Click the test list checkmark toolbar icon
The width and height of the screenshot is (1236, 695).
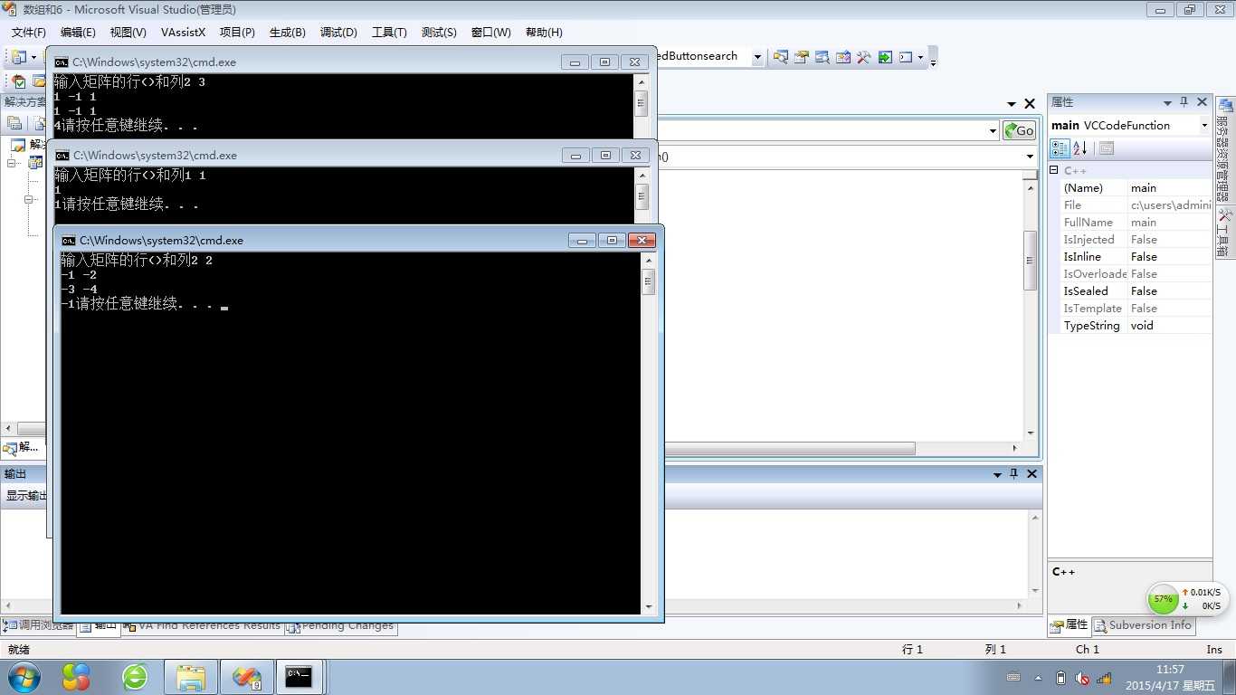coord(18,81)
